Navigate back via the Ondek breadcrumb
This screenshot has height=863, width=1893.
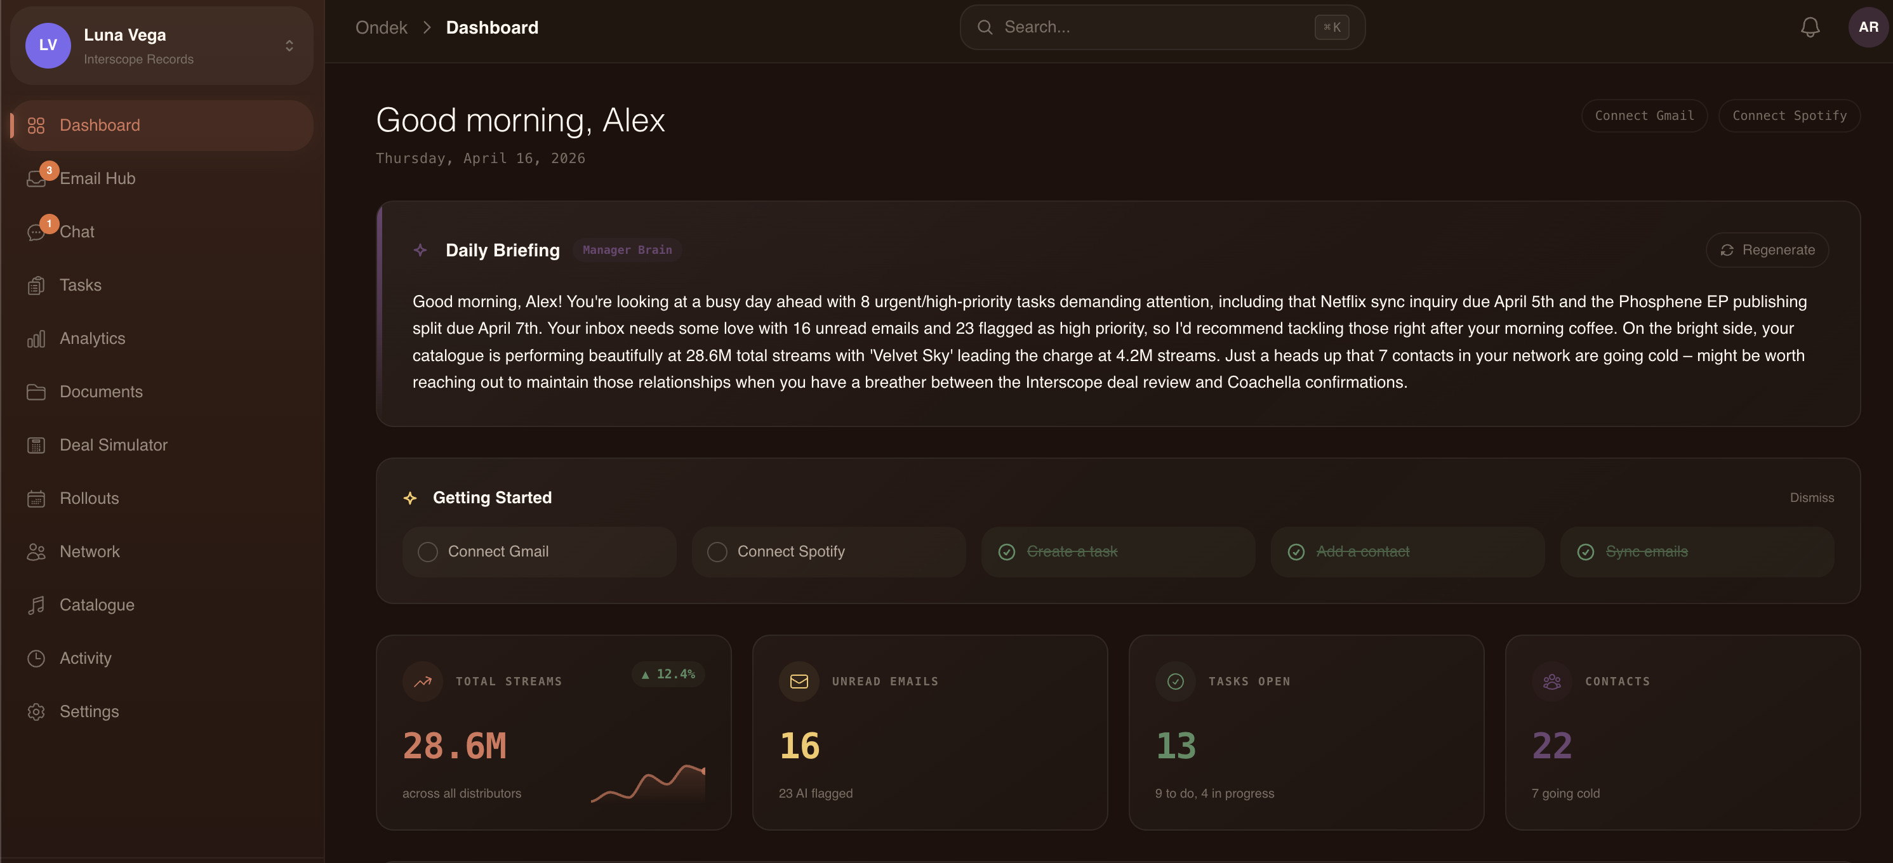pyautogui.click(x=381, y=27)
